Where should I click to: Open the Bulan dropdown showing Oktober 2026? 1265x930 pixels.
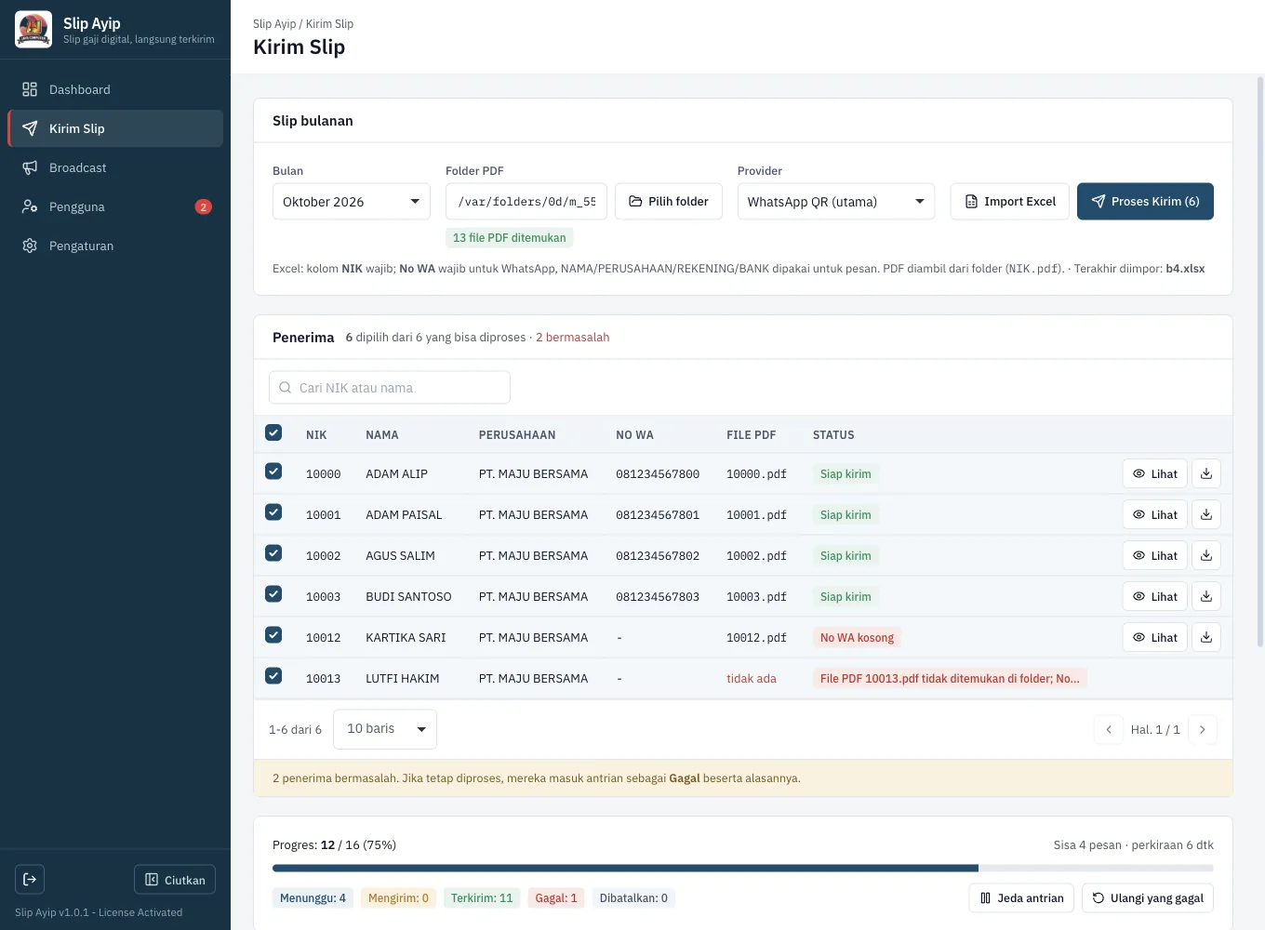tap(352, 202)
